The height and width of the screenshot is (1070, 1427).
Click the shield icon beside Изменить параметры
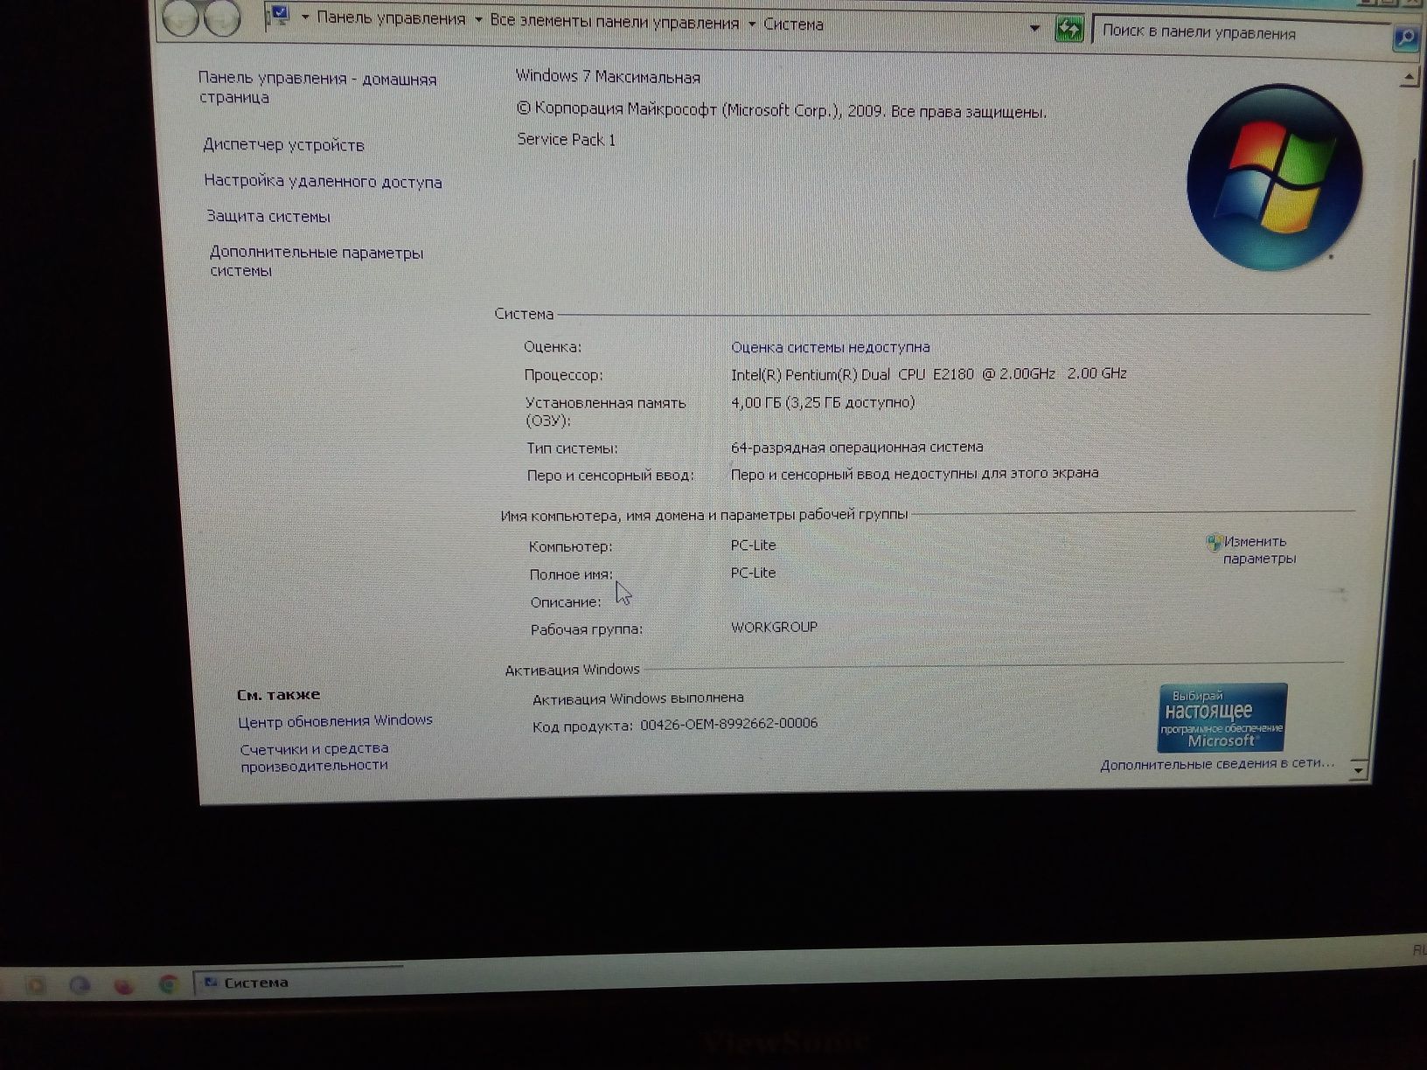coord(1214,544)
